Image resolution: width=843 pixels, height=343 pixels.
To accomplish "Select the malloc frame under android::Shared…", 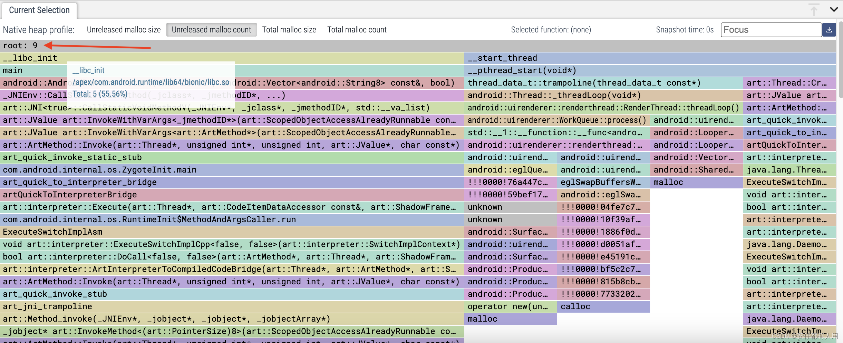I will click(696, 182).
